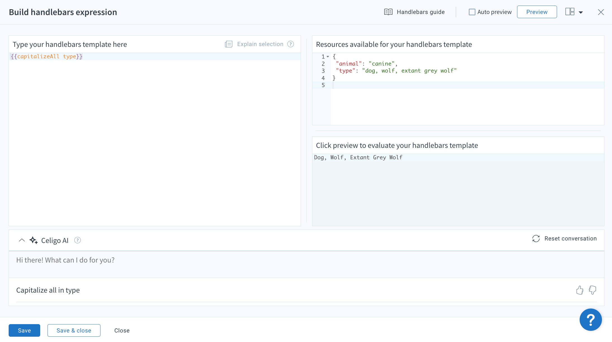This screenshot has height=342, width=612.
Task: Open the layout toggle dropdown arrow
Action: click(581, 12)
